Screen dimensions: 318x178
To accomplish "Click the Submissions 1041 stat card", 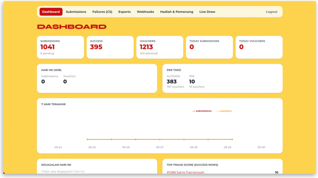I will (60, 47).
